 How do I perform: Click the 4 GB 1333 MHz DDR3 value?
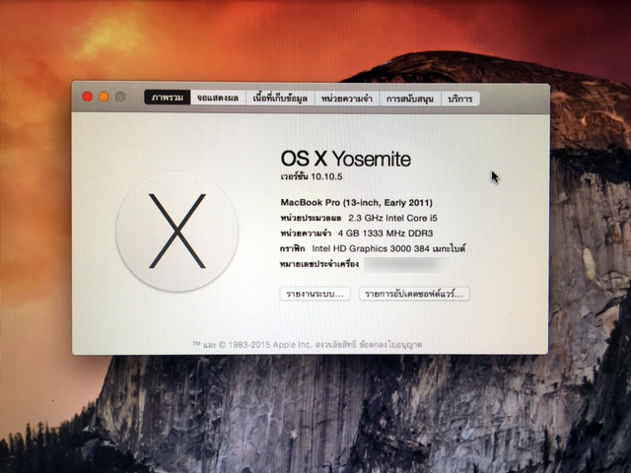(386, 234)
